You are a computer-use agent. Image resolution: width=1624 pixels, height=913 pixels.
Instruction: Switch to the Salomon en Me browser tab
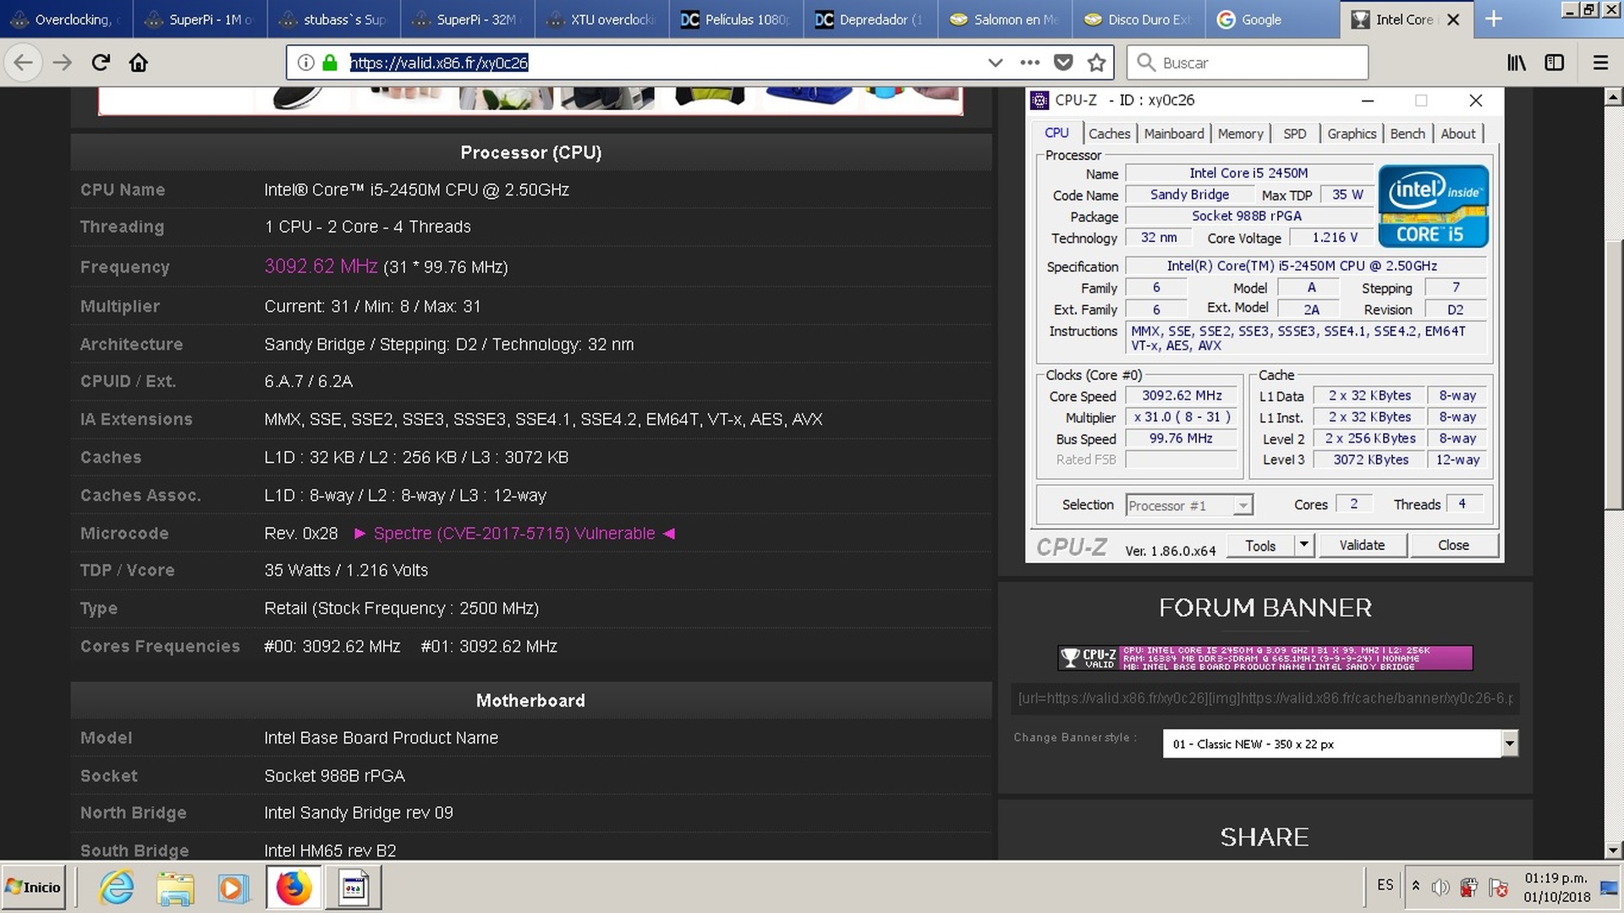pyautogui.click(x=1005, y=19)
